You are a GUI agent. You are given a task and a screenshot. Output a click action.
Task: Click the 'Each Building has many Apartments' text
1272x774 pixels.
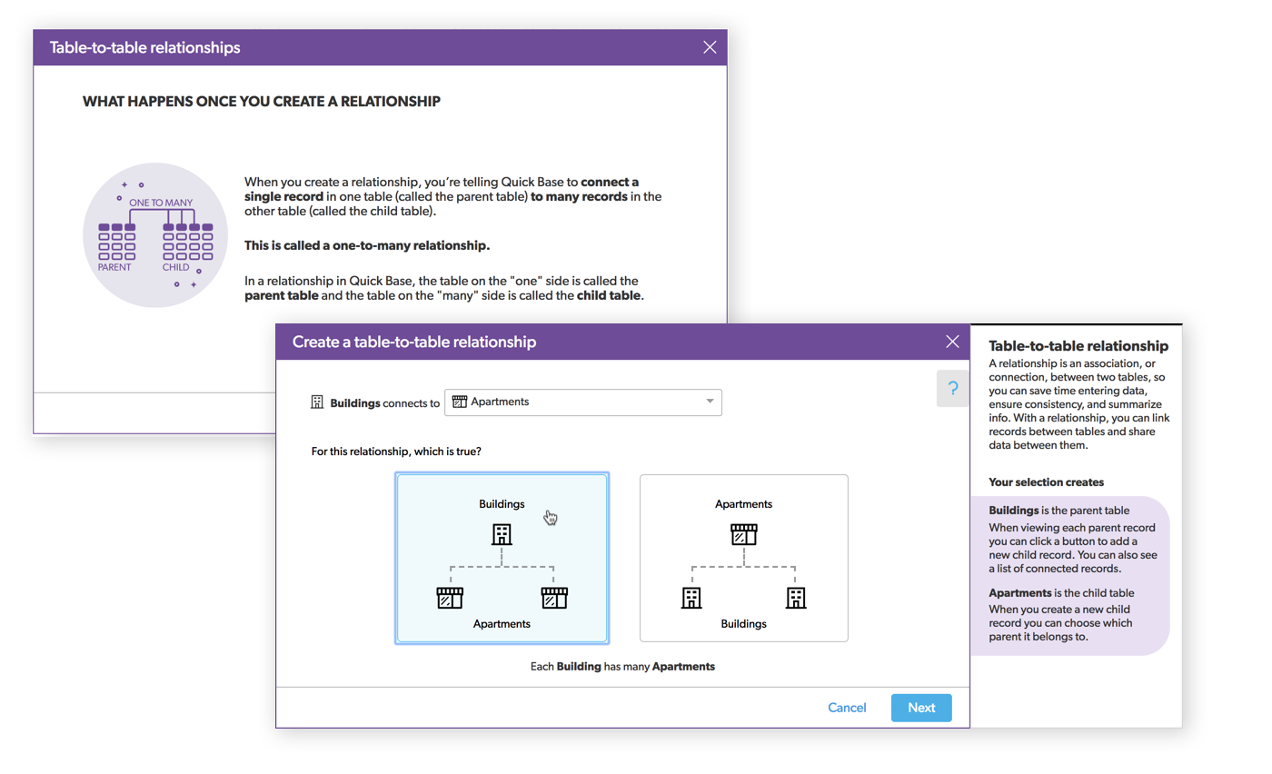point(622,667)
